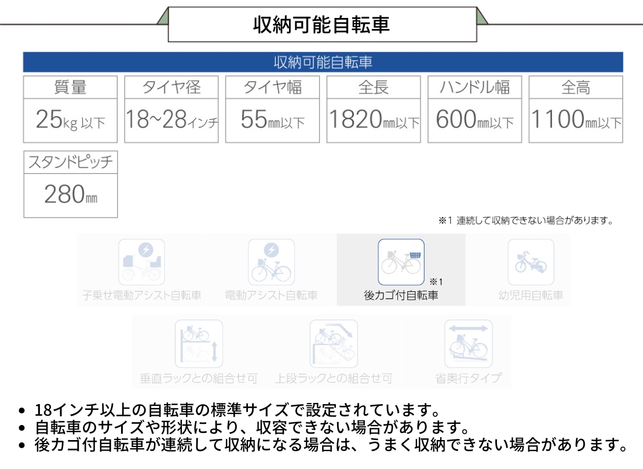643x469 pixels.
Task: Click the 18~28インチ value cell
Action: (x=171, y=120)
